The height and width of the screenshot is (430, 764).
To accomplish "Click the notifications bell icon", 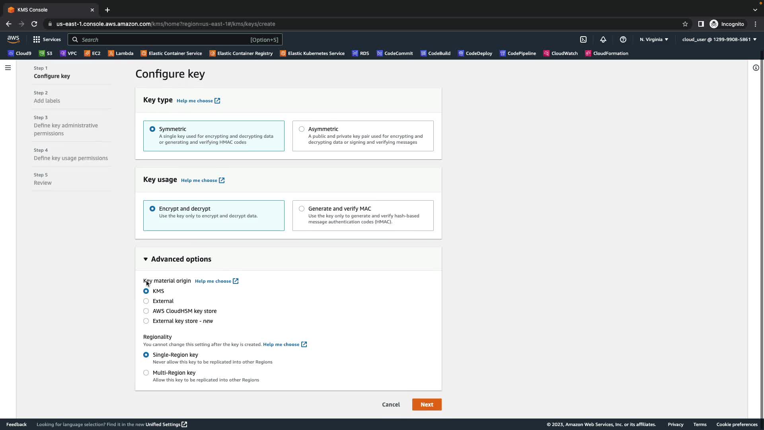I will (603, 39).
